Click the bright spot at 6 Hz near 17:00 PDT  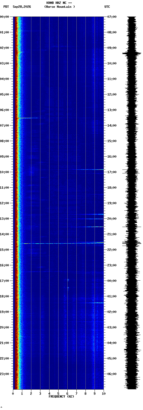(x=68, y=280)
